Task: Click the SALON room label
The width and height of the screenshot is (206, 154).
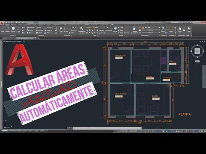Action: pos(155,96)
